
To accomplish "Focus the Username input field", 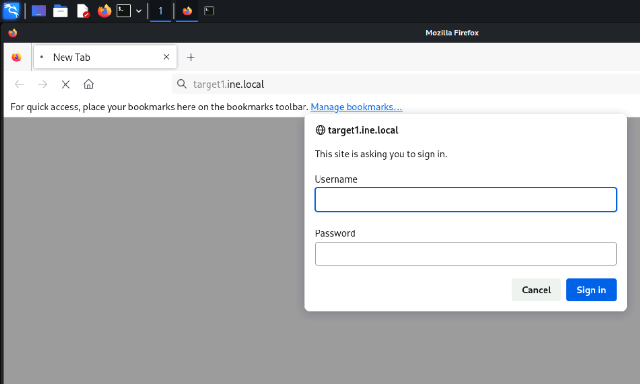I will (x=465, y=199).
